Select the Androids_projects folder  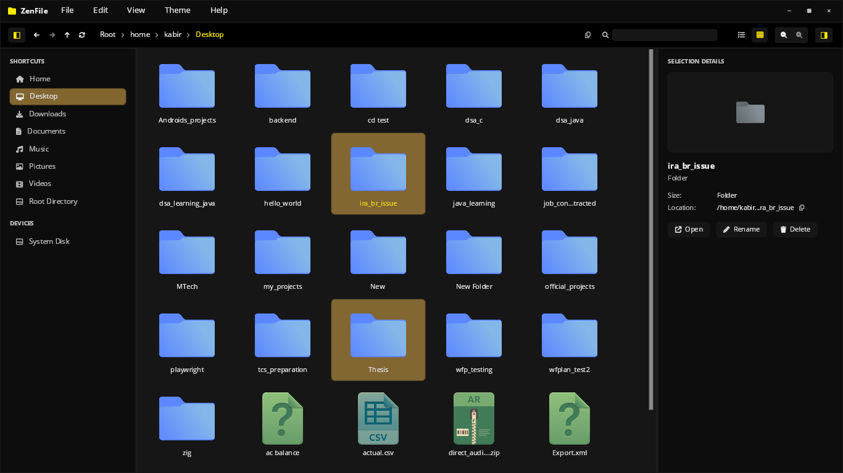point(187,91)
